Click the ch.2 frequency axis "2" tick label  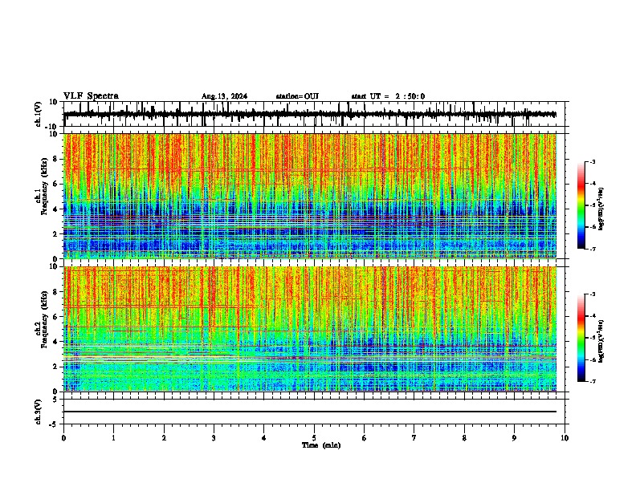56,367
